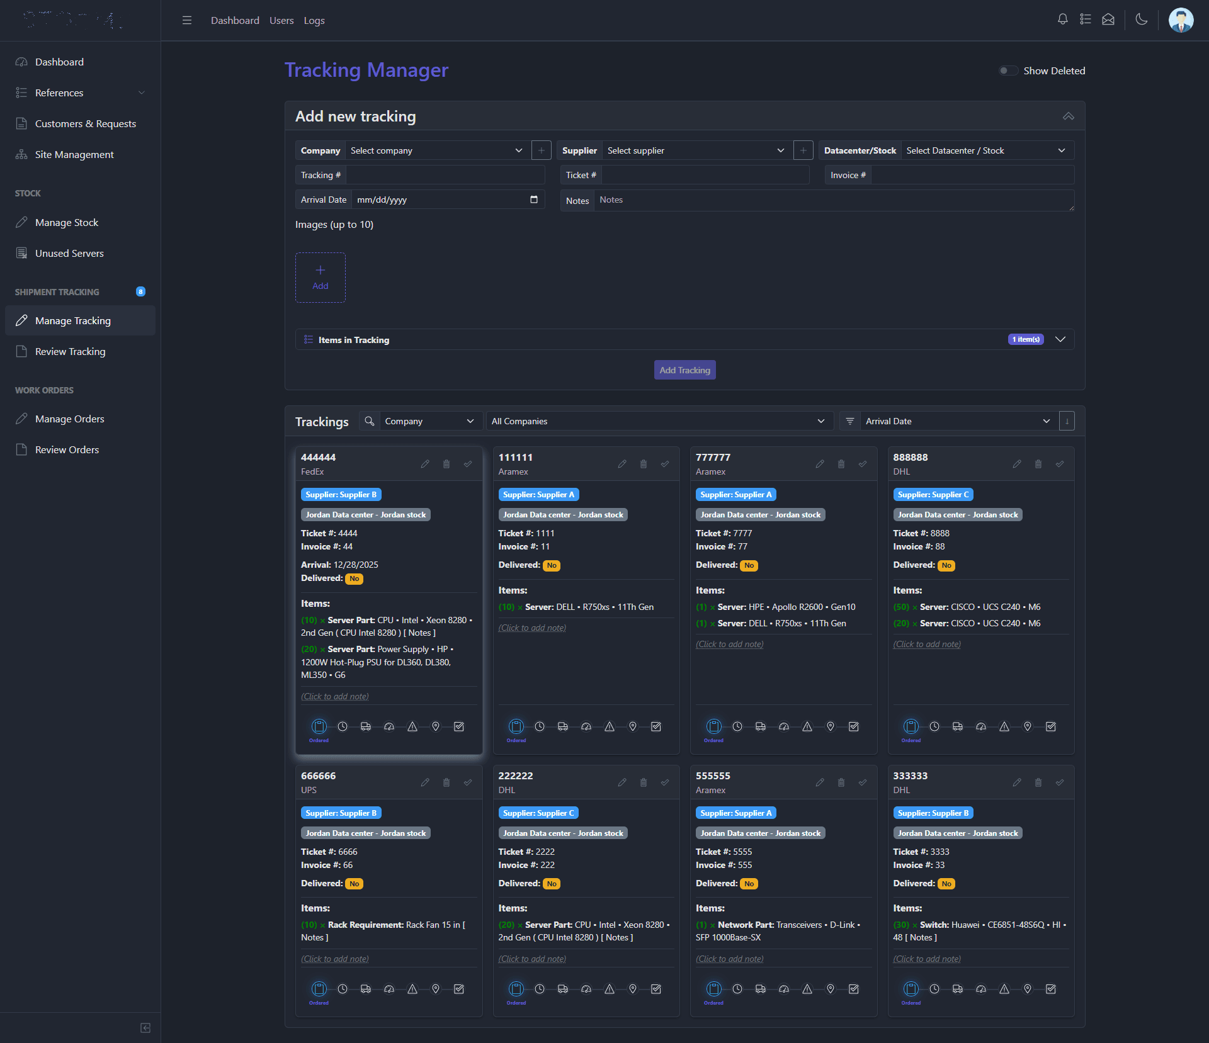Screen dimensions: 1209x1043
Task: Toggle sort direction arrow next to Arrival Date
Action: [1067, 421]
